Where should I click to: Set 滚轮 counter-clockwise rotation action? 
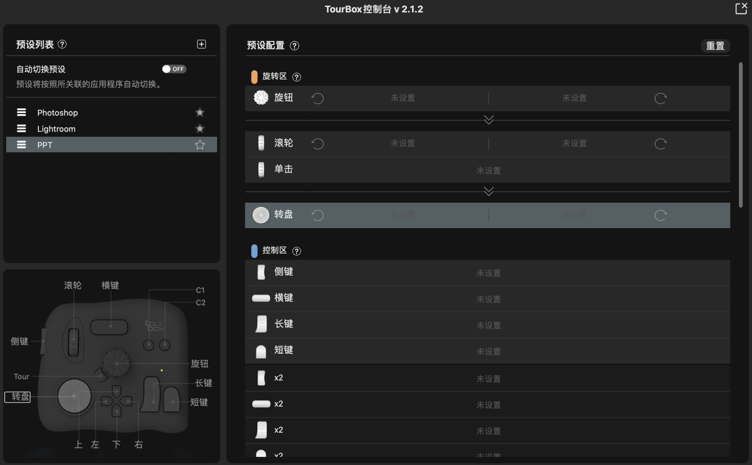click(318, 144)
